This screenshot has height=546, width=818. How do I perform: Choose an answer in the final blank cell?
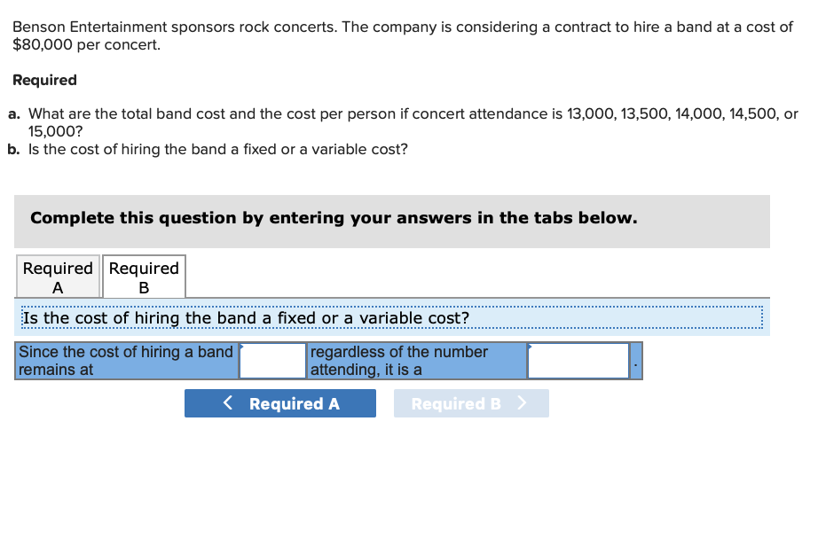[x=578, y=360]
